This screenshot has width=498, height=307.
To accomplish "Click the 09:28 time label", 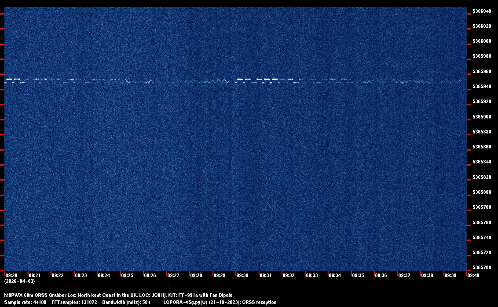I will tap(196, 275).
